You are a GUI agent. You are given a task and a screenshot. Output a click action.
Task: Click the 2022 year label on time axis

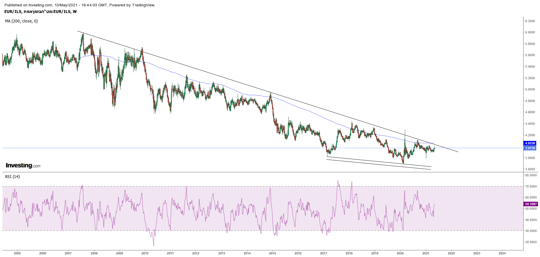pyautogui.click(x=451, y=253)
